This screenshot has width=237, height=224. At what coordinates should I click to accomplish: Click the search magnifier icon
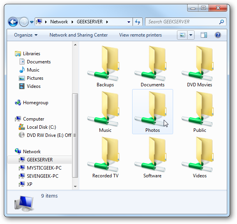pos(221,22)
